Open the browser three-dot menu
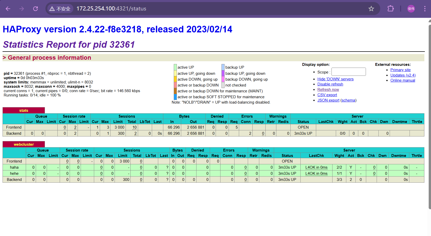431x236 pixels. coord(425,9)
